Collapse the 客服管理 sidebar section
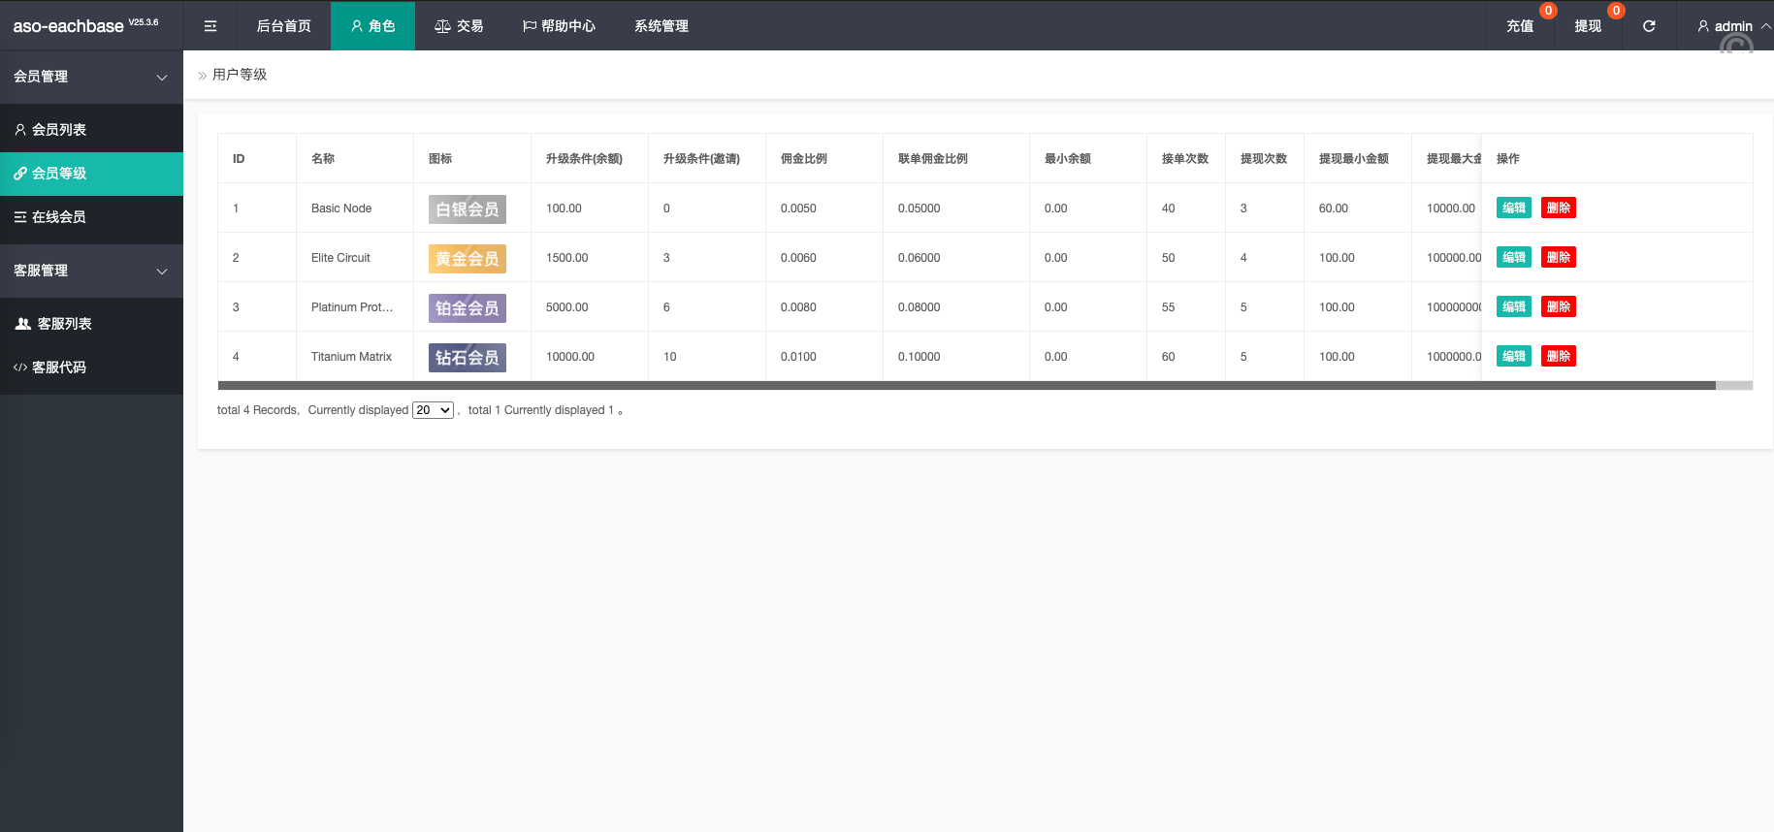The width and height of the screenshot is (1774, 832). click(x=91, y=271)
